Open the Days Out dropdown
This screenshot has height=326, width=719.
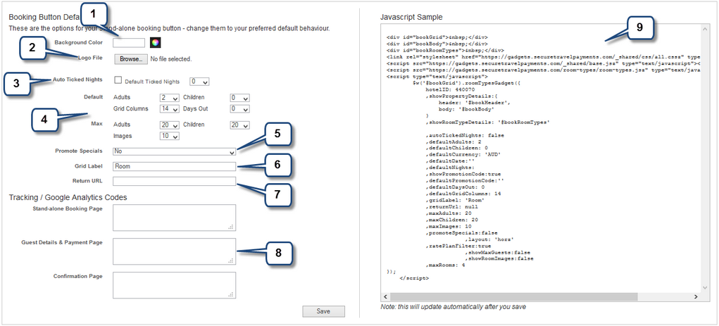tap(240, 109)
